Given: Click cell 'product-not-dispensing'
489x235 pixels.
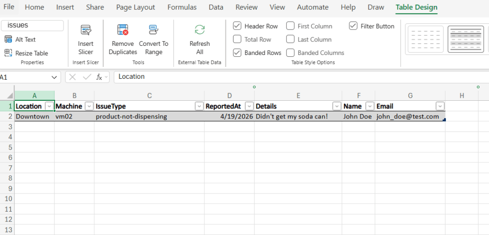Looking at the screenshot, I should click(149, 117).
